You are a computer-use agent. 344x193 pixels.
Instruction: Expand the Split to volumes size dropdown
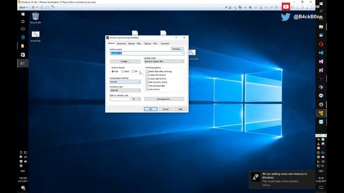[130, 99]
